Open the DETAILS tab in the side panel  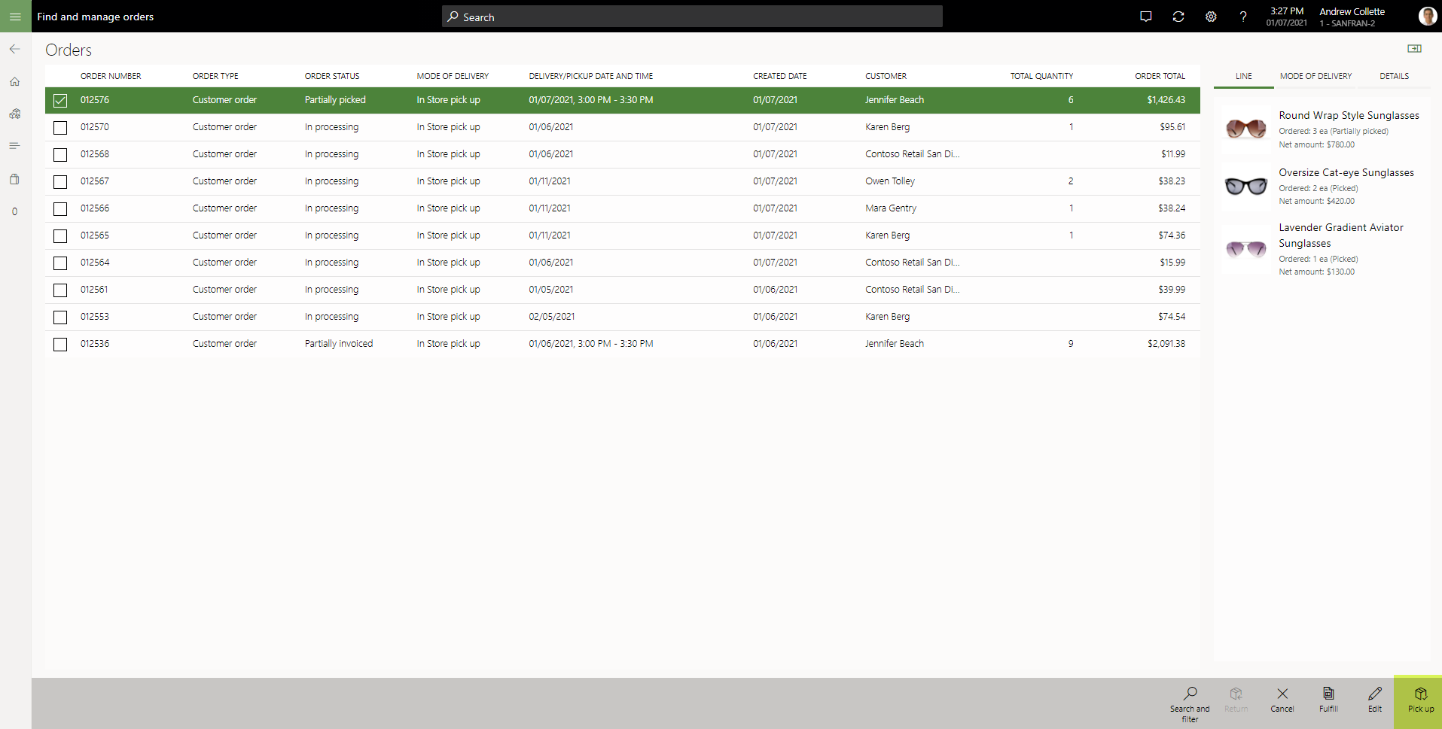coord(1394,76)
